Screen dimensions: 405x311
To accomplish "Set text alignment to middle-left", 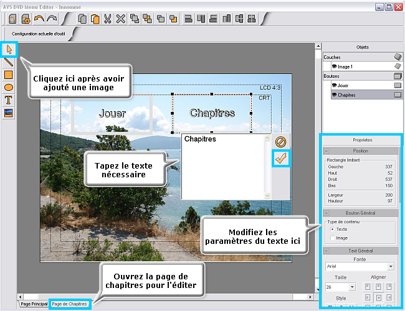I will click(x=368, y=297).
